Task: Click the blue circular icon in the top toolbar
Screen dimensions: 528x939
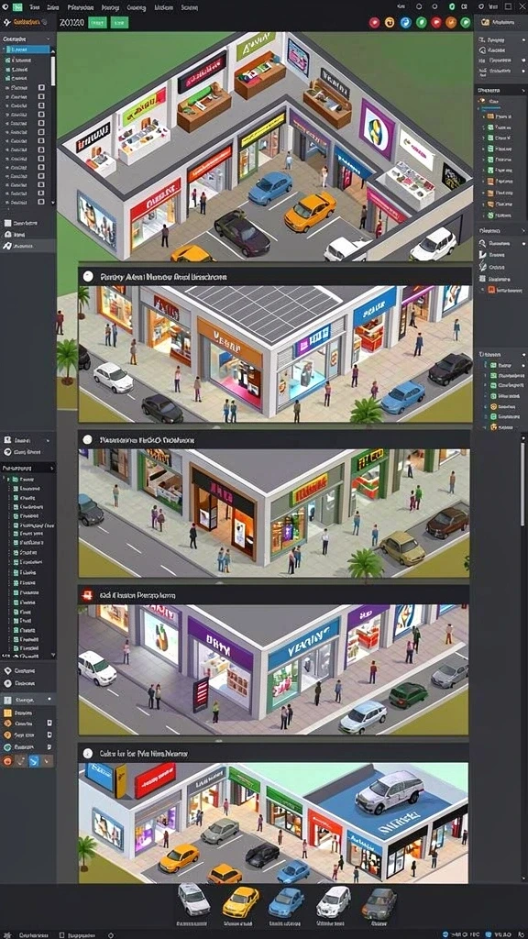Action: click(x=405, y=23)
